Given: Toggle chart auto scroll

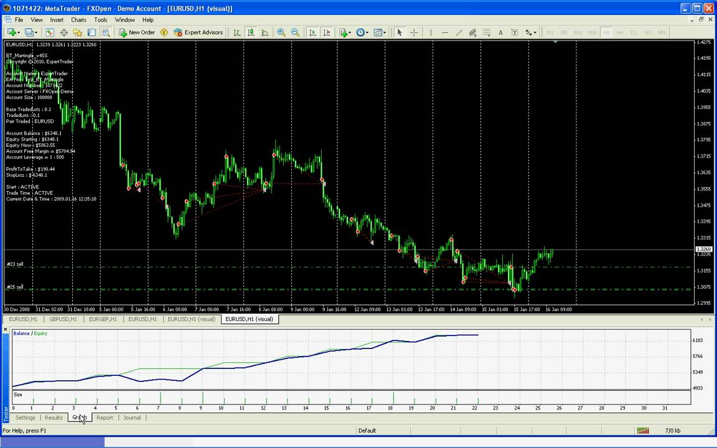Looking at the screenshot, I should pyautogui.click(x=313, y=32).
